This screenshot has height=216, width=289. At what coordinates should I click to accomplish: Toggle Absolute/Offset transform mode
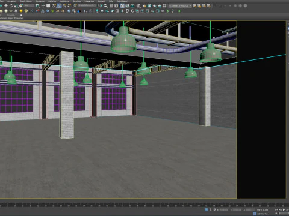point(215,209)
